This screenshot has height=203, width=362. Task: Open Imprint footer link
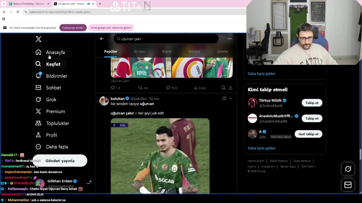point(252,167)
